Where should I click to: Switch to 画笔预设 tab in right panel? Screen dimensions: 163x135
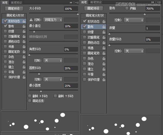click(96, 2)
